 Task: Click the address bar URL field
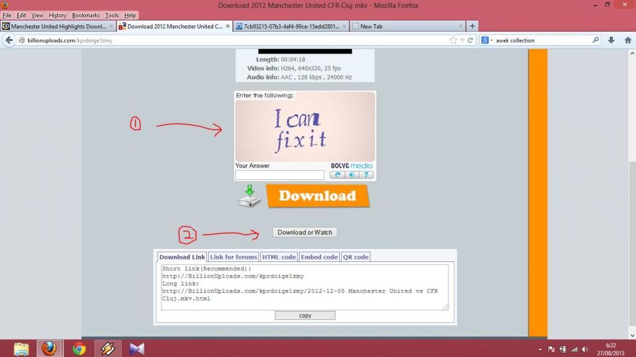[x=235, y=40]
